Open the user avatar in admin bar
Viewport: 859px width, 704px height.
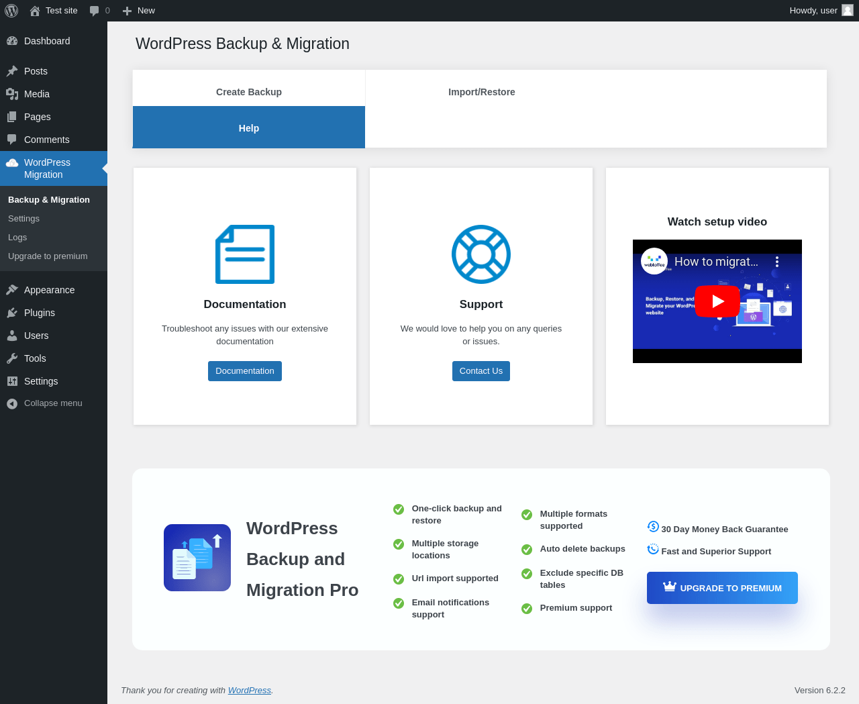pyautogui.click(x=848, y=10)
